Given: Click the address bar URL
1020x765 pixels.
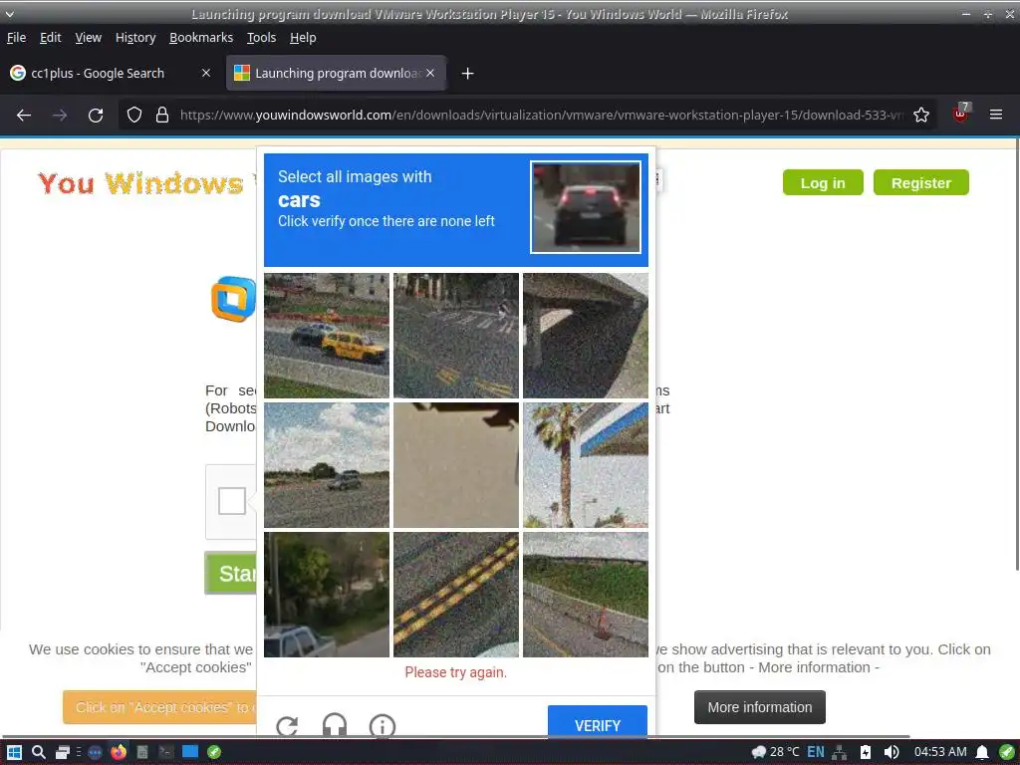Looking at the screenshot, I should pos(540,116).
